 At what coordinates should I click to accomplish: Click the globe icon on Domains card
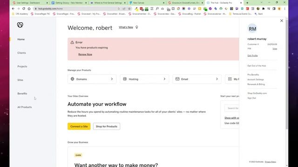[x=73, y=79]
